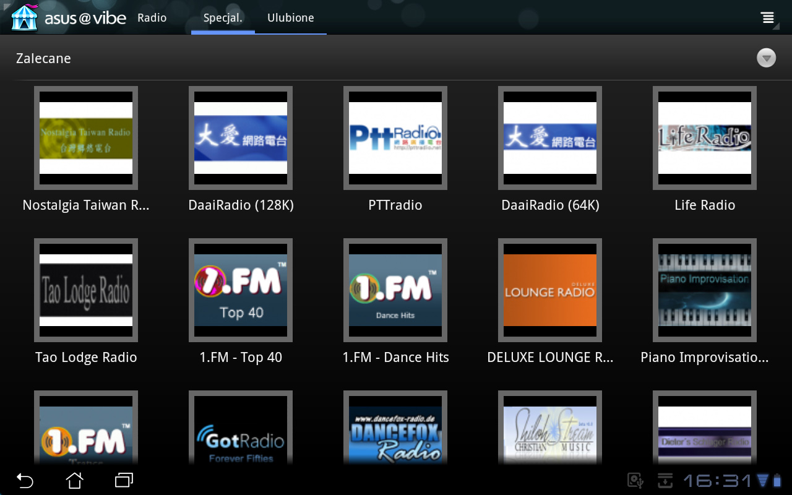Open the 1.FM Top 40 station thumbnail

pyautogui.click(x=241, y=290)
